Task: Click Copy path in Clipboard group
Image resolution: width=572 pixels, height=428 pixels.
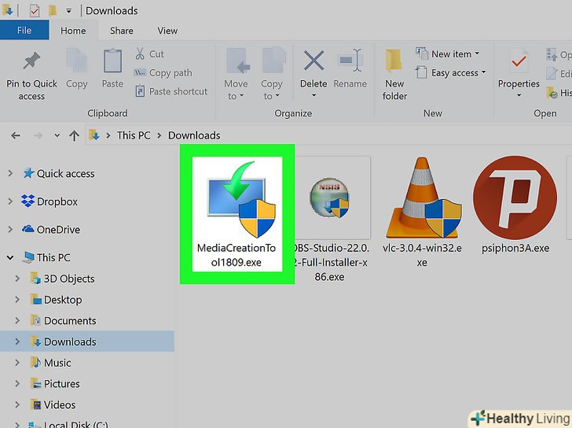Action: click(163, 72)
